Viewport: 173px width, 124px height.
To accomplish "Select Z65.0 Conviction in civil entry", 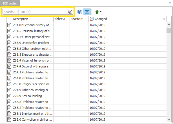I will [x=32, y=120].
